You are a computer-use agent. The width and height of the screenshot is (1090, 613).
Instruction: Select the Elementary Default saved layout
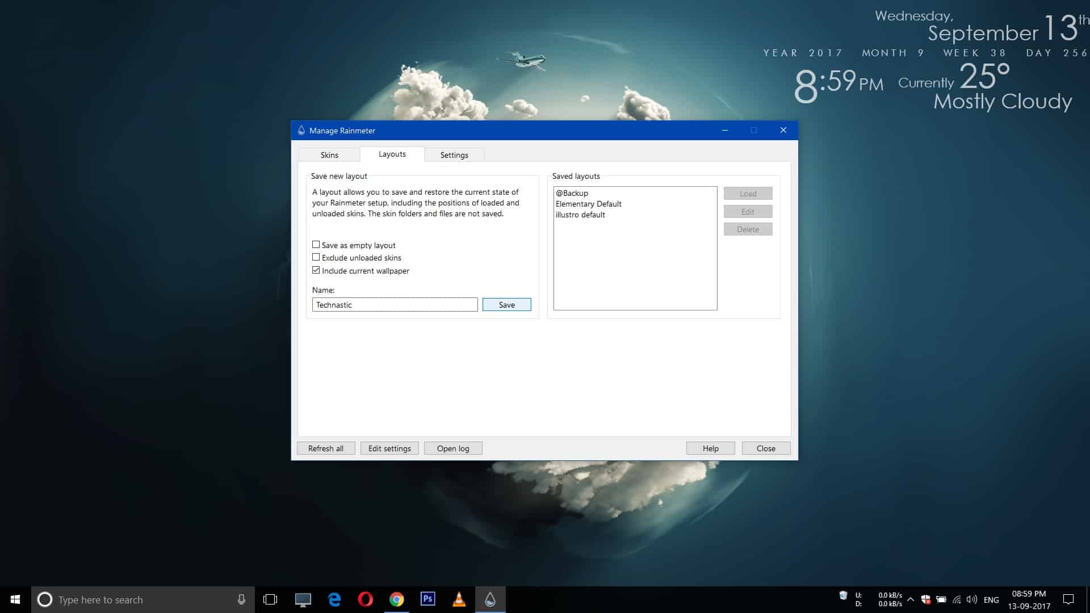[x=588, y=204]
